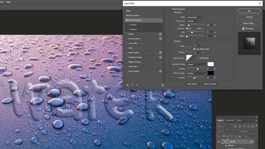
Task: Filter layers by smart object icon
Action: [x=253, y=126]
